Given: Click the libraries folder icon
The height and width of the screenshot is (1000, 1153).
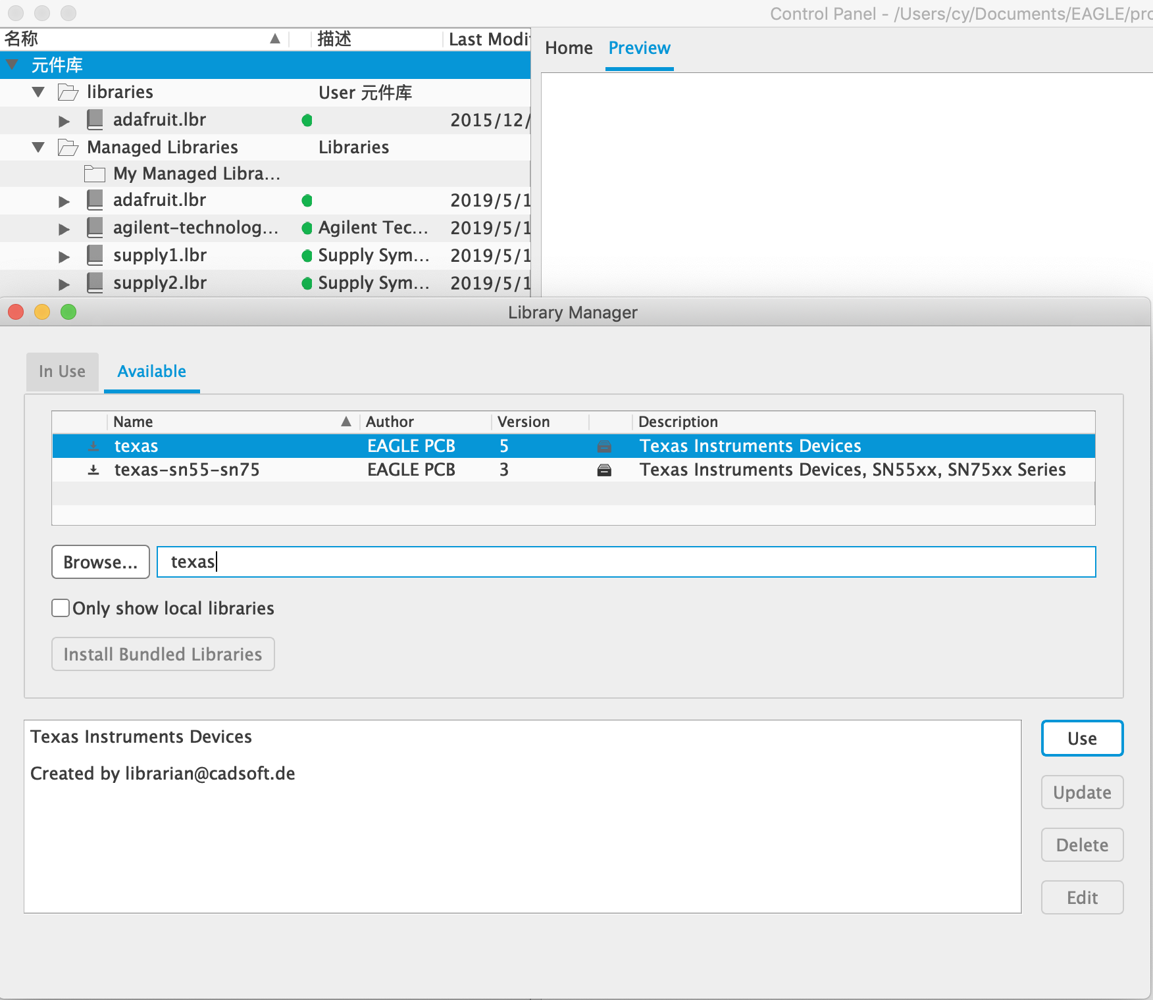Looking at the screenshot, I should (68, 92).
